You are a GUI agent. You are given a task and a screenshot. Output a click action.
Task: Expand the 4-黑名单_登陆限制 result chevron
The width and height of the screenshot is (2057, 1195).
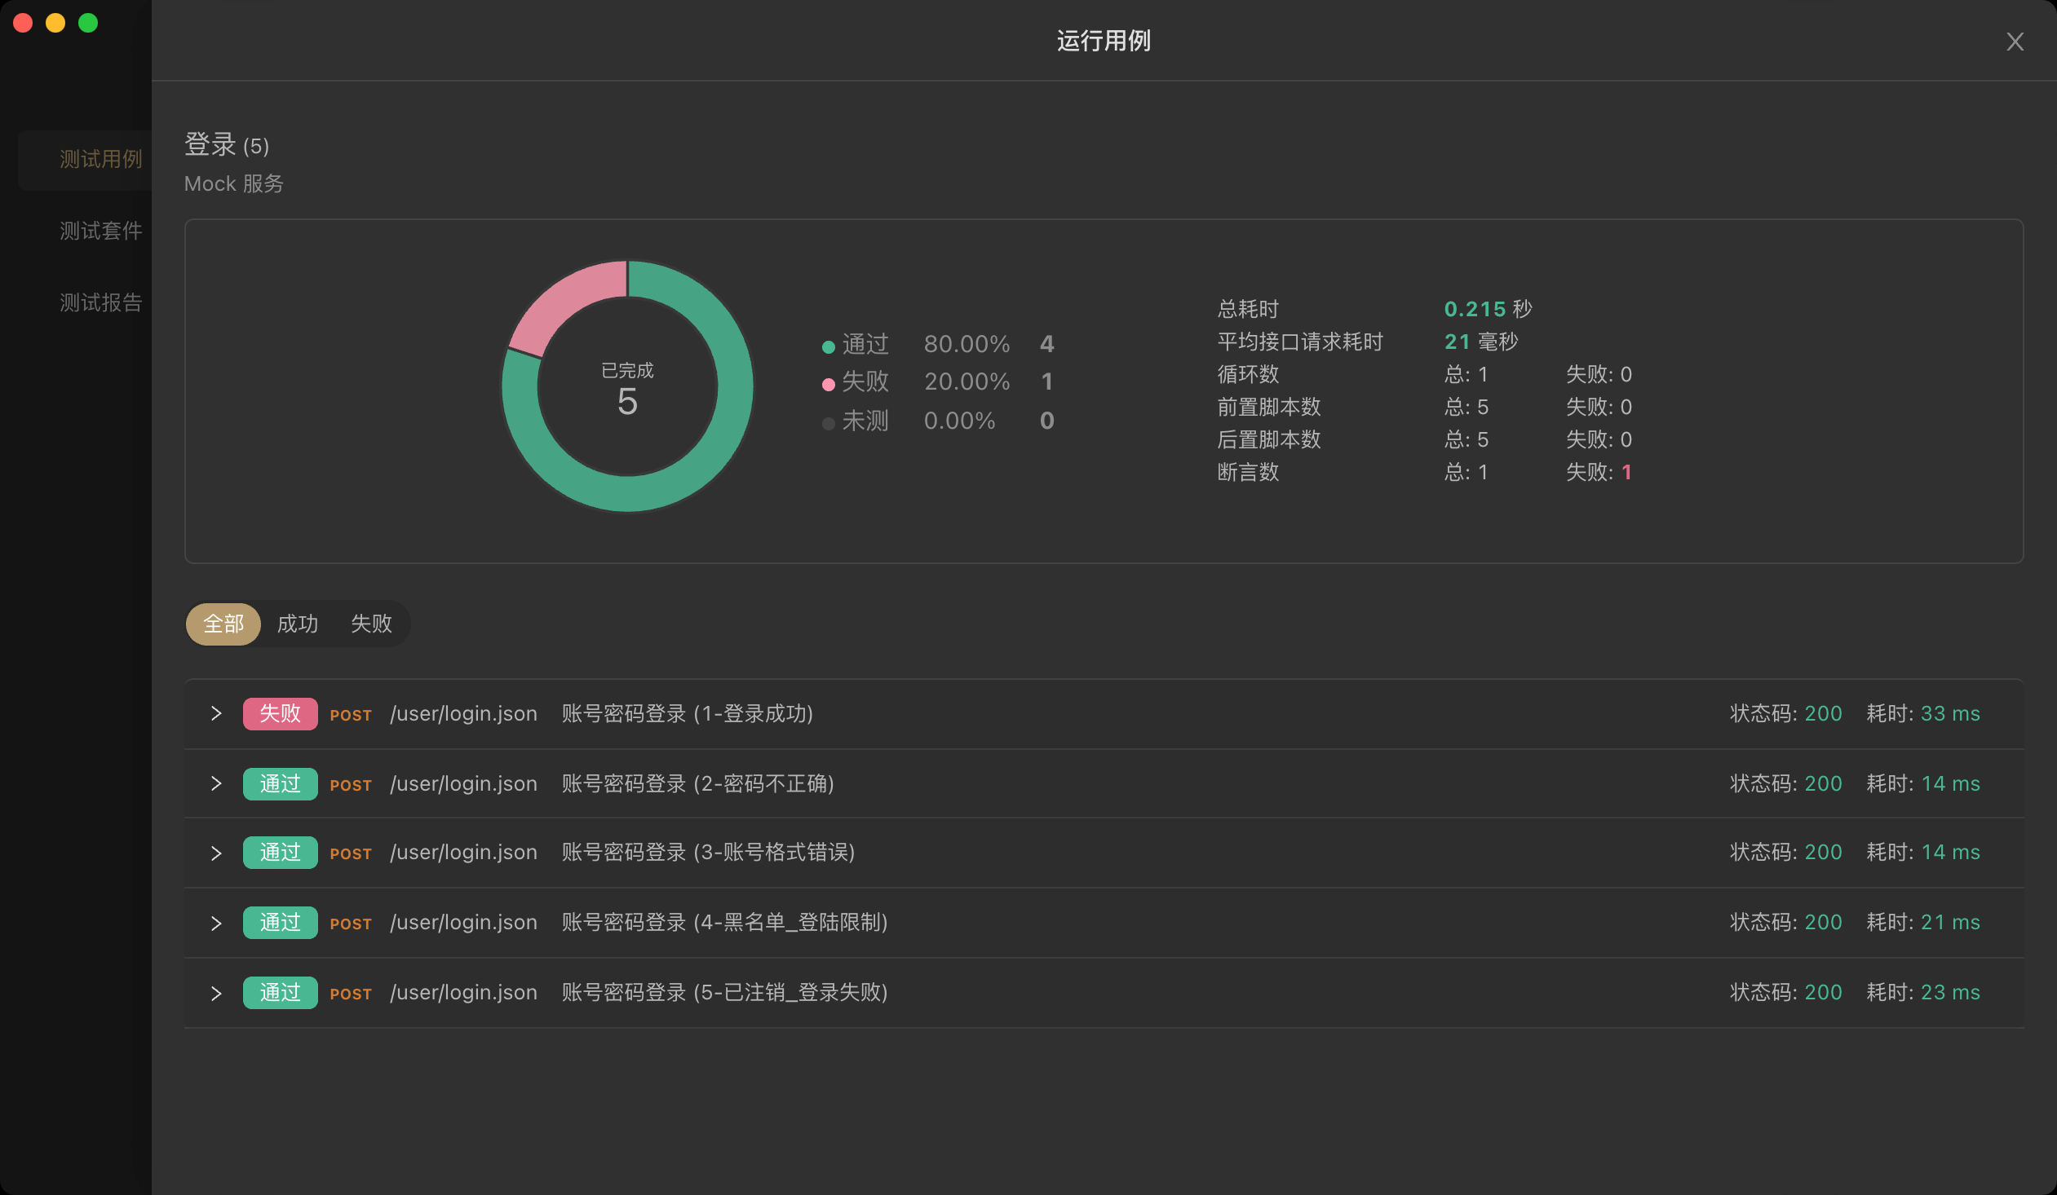click(216, 924)
